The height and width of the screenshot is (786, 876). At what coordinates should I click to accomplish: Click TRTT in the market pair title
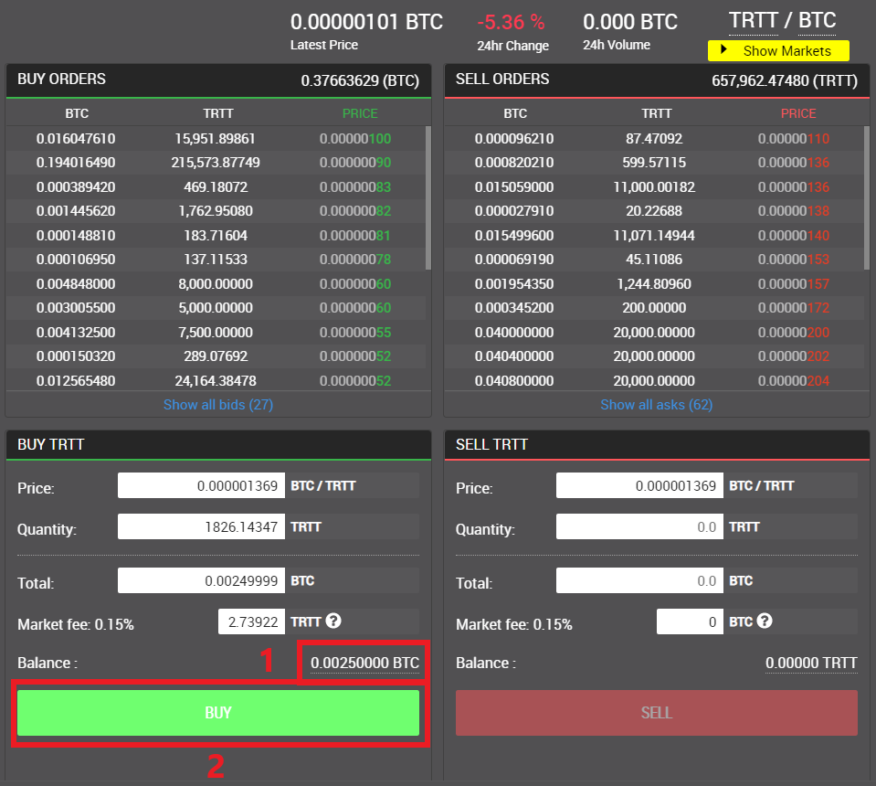coord(754,21)
